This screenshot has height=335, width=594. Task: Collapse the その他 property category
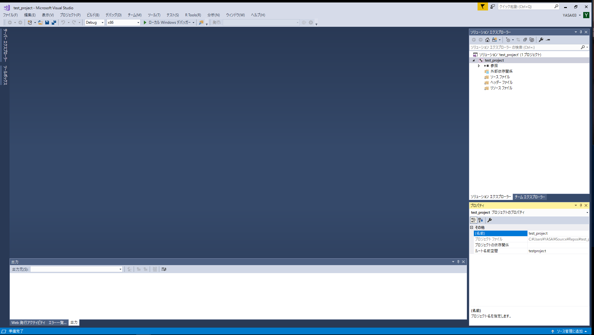[x=472, y=228]
